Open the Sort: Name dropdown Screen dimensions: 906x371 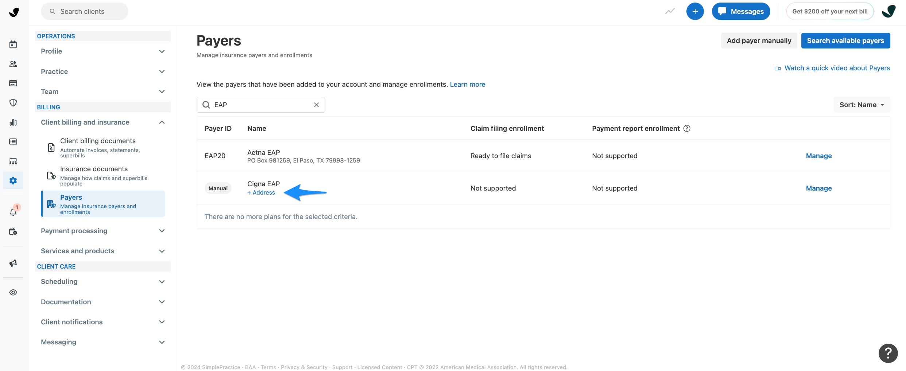pyautogui.click(x=862, y=105)
